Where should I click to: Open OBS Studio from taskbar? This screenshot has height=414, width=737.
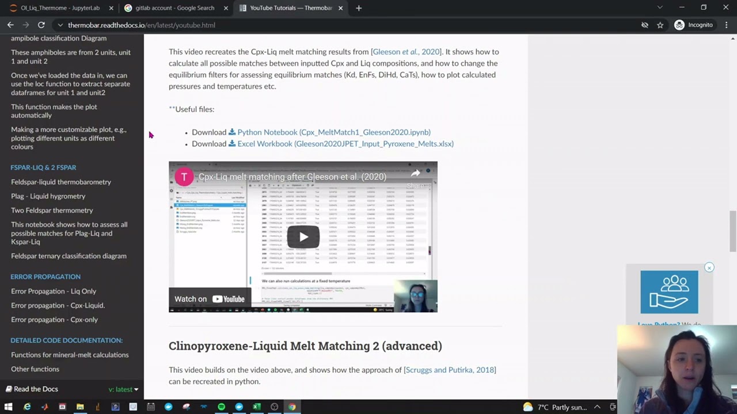tap(275, 407)
